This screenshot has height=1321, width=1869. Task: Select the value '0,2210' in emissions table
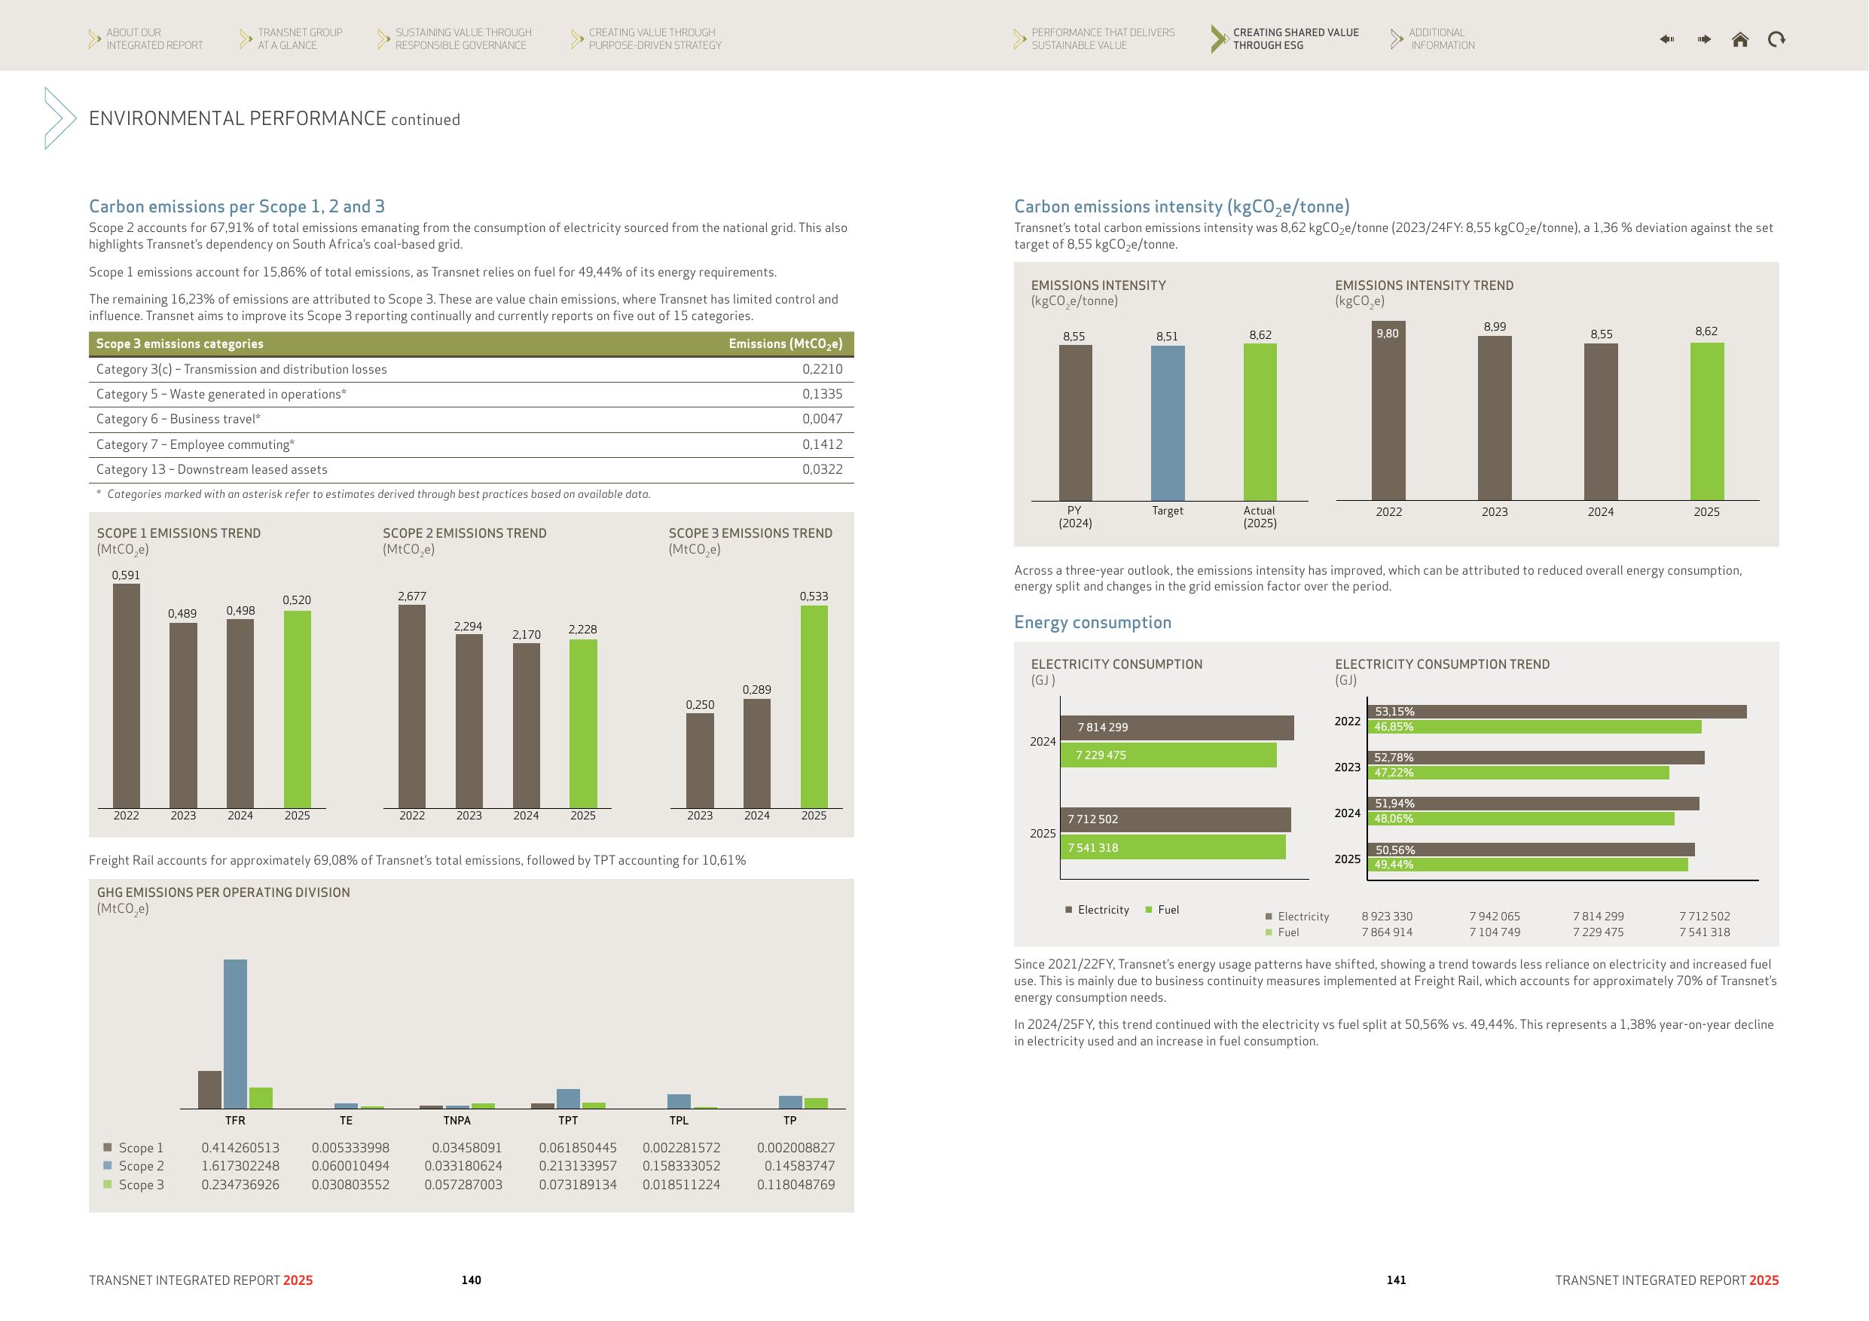pyautogui.click(x=822, y=369)
